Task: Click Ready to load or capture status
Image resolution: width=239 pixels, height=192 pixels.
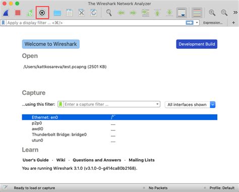Action: coord(34,188)
